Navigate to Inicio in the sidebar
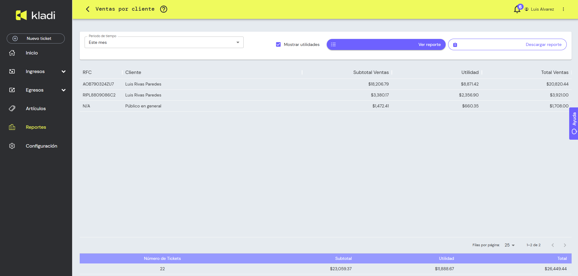This screenshot has width=578, height=276. (x=32, y=53)
